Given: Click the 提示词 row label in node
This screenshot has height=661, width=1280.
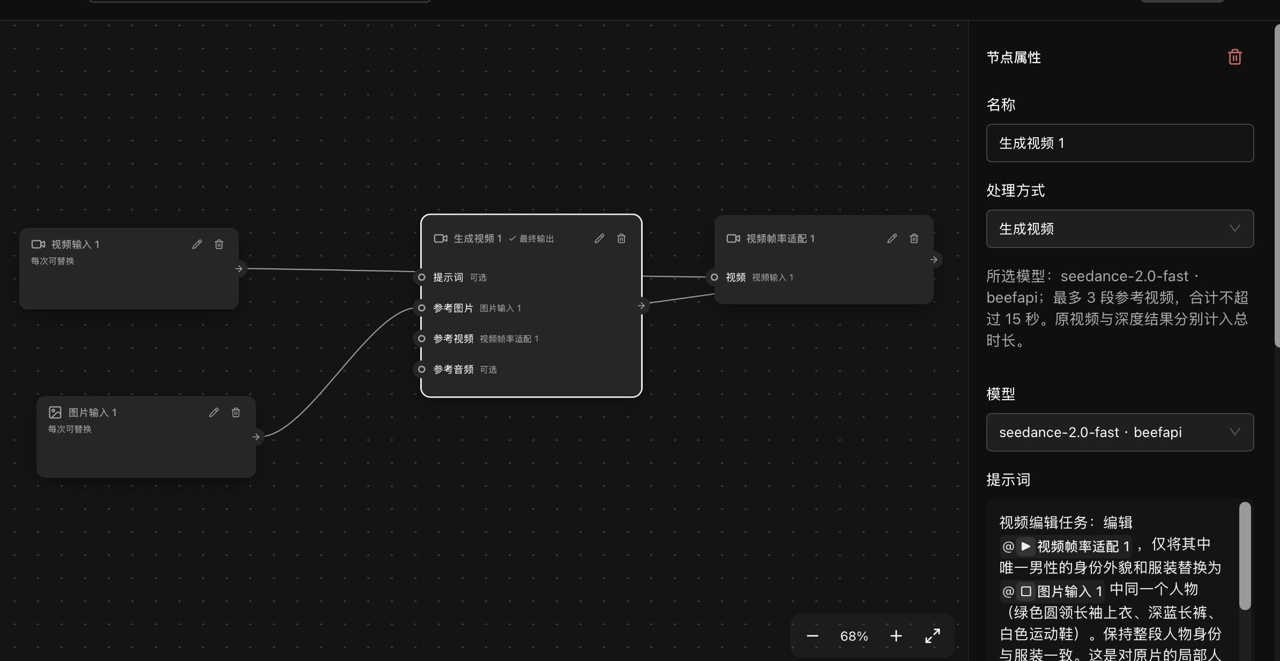Looking at the screenshot, I should (448, 277).
